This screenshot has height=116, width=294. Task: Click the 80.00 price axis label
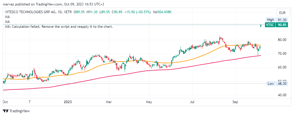[282, 40]
